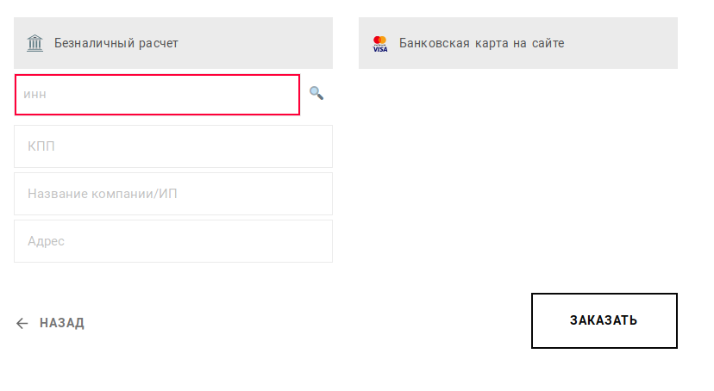Select the Безналичный расчет payment option
Viewport: 714px width, 391px height.
pyautogui.click(x=173, y=43)
